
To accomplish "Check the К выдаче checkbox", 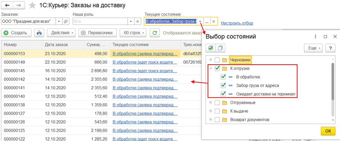I will coord(217,111).
